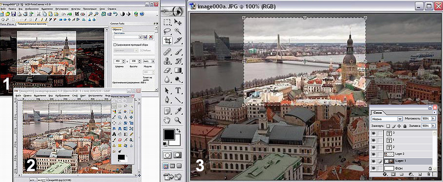
Task: Open the Файл menu in FotoCanvas
Action: tap(3, 9)
